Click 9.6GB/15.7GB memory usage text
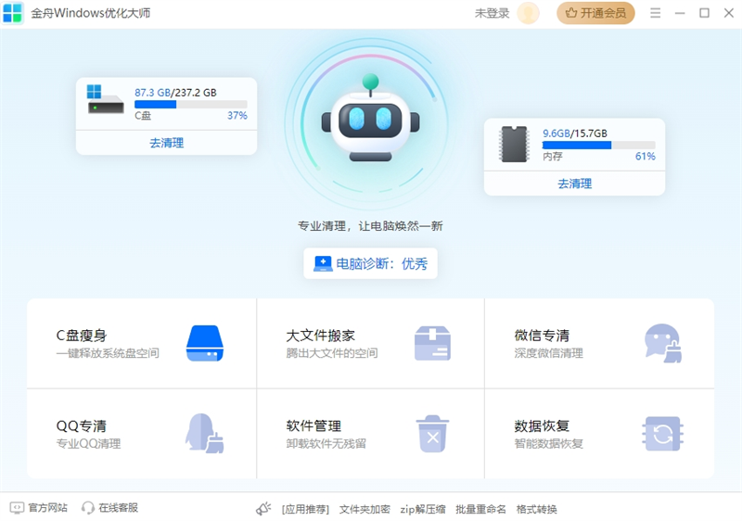This screenshot has width=742, height=521. click(575, 133)
